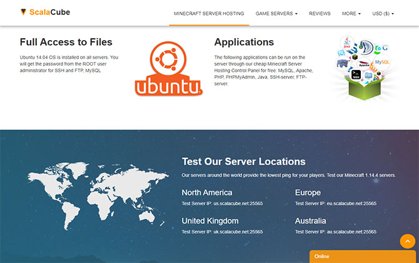Click the Europe location heading
Viewport: 419px width, 263px height.
(308, 193)
